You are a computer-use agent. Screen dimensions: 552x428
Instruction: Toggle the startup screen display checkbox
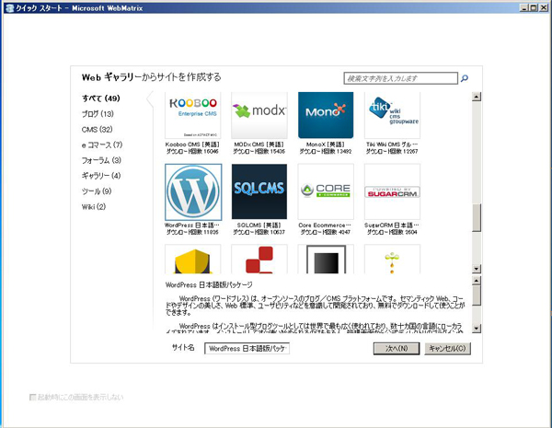pyautogui.click(x=33, y=398)
